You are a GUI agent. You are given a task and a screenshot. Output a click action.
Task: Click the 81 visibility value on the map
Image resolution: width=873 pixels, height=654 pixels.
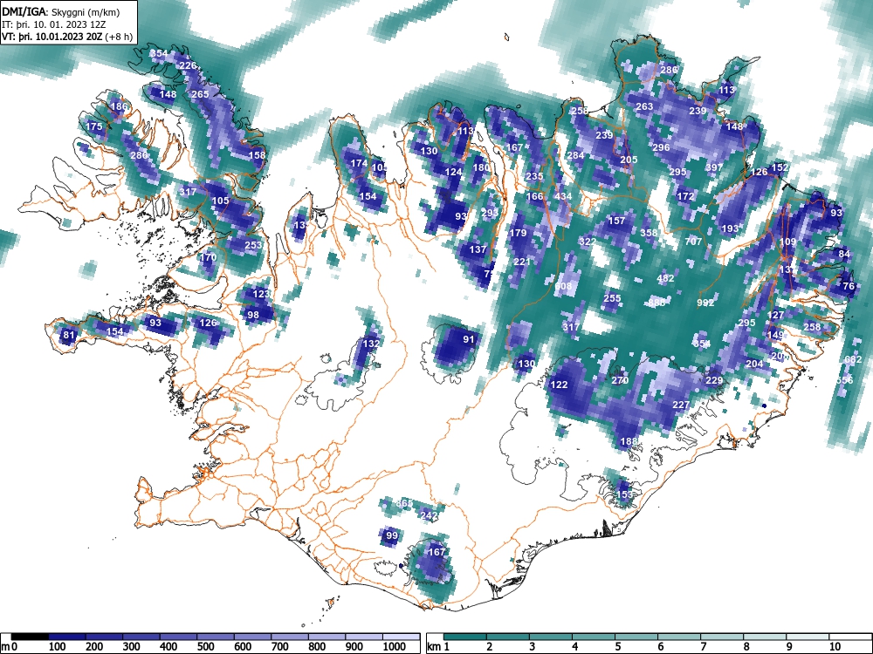68,336
